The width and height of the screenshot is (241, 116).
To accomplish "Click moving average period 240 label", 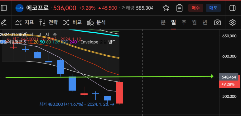I will pos(73,42).
